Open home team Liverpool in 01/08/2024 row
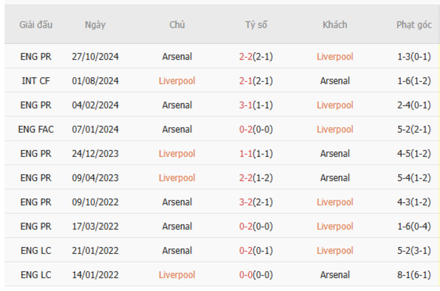Screen dimensions: 440x291 tap(177, 81)
